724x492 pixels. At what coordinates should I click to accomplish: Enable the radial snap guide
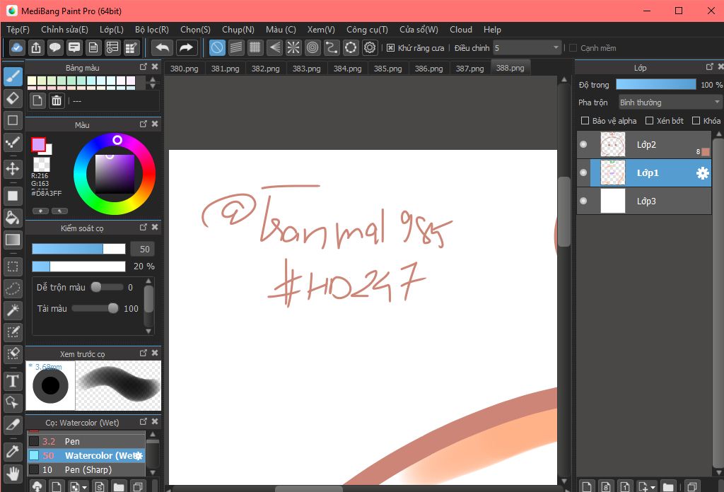pos(293,47)
